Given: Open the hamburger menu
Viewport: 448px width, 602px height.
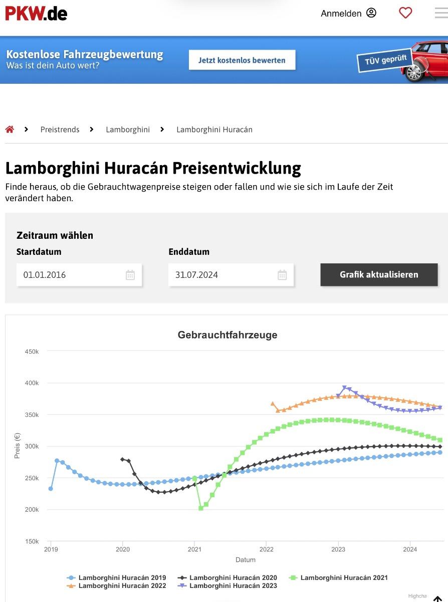Looking at the screenshot, I should [x=441, y=13].
